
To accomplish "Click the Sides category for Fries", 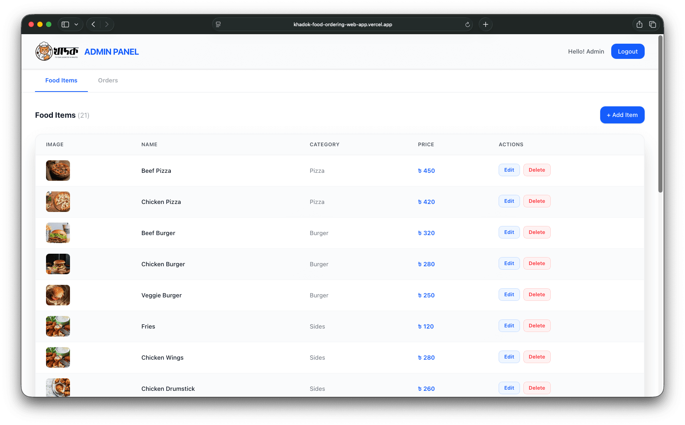I will 317,327.
